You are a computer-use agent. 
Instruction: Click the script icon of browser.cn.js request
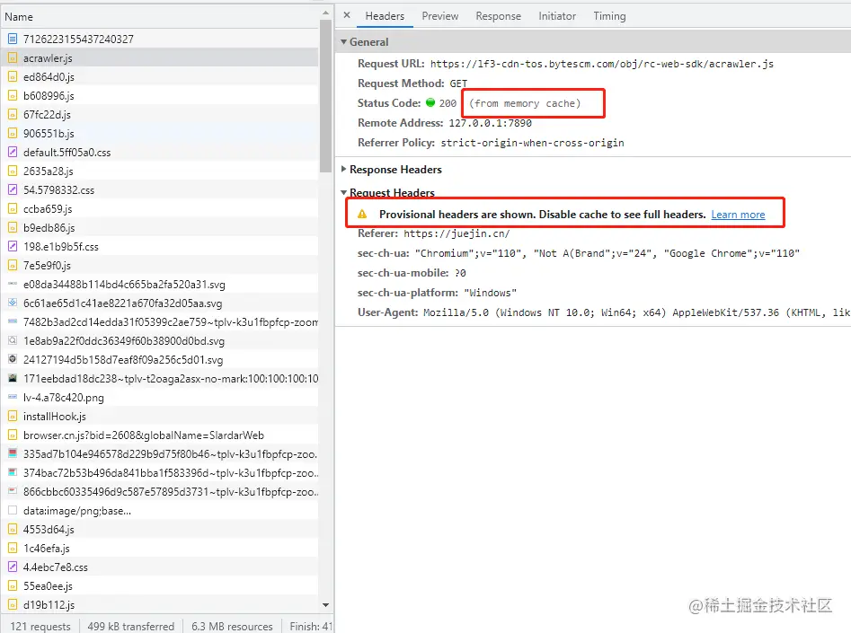(13, 435)
